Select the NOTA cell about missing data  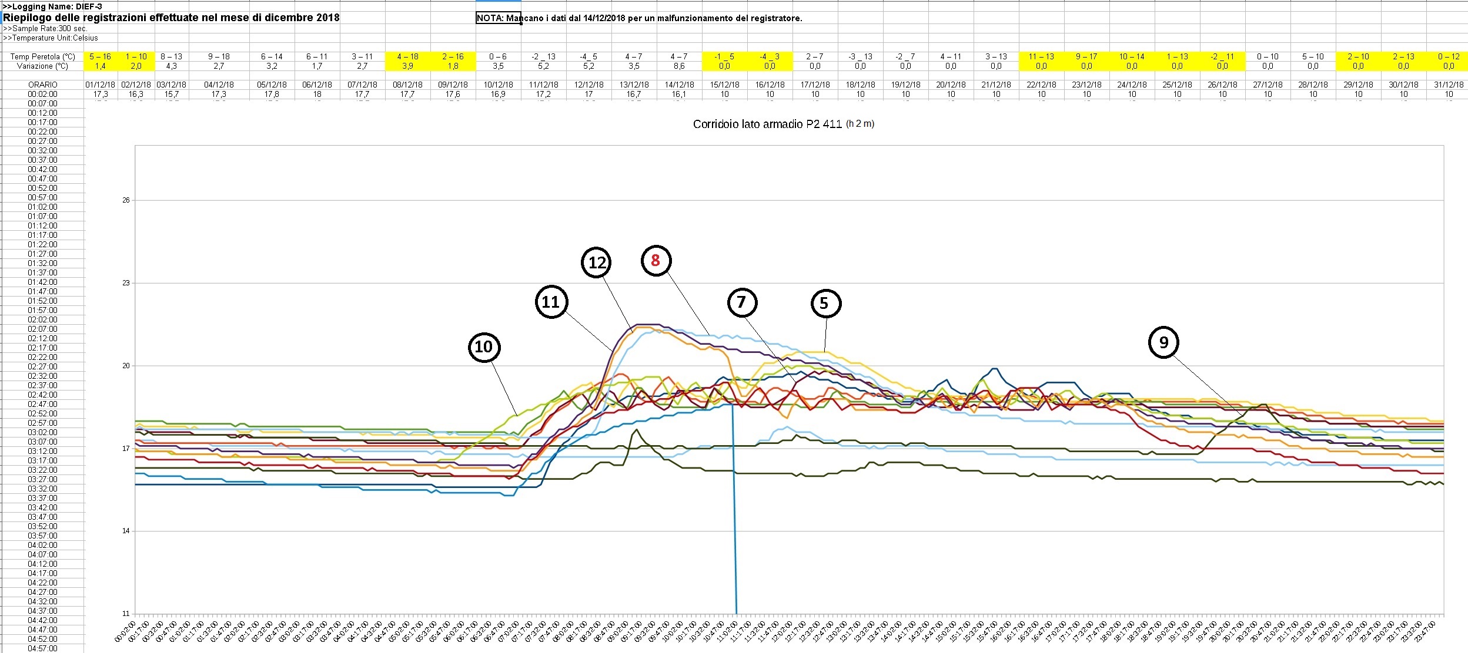pos(498,18)
